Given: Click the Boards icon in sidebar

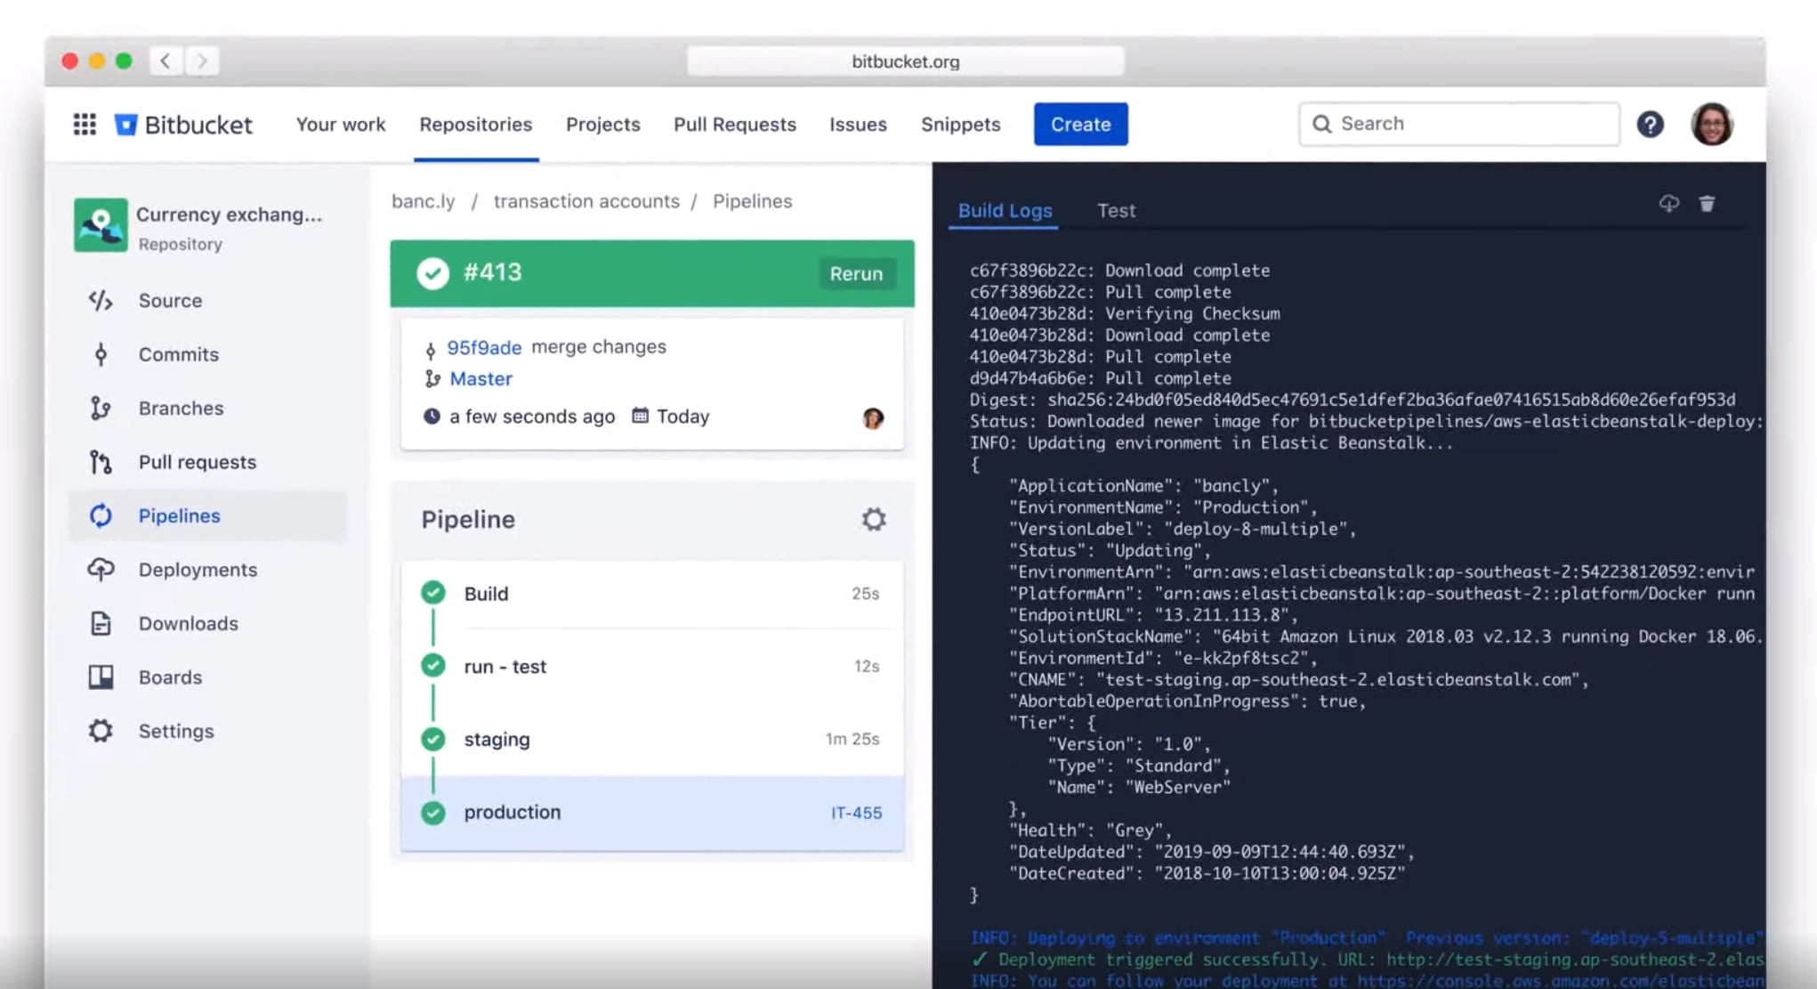Looking at the screenshot, I should [101, 677].
